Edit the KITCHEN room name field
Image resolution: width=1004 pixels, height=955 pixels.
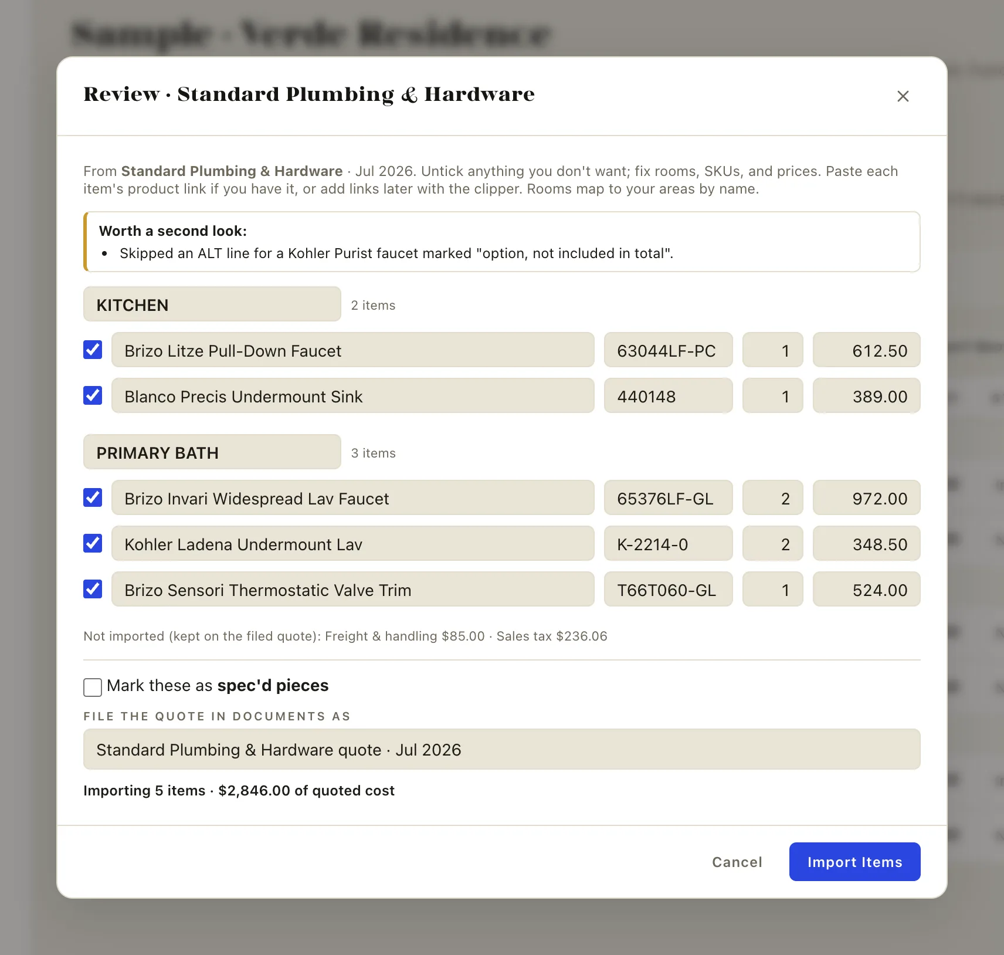click(212, 304)
